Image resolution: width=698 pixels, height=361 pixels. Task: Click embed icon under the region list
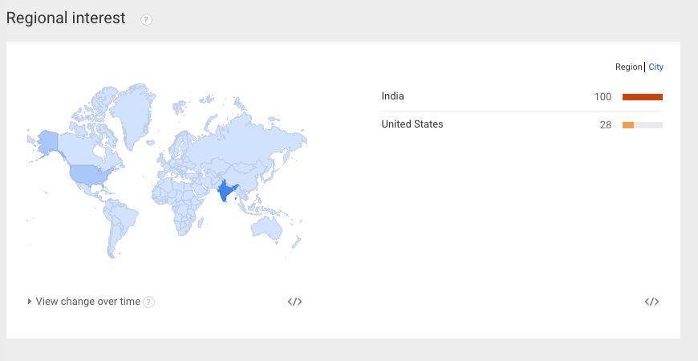coord(651,302)
